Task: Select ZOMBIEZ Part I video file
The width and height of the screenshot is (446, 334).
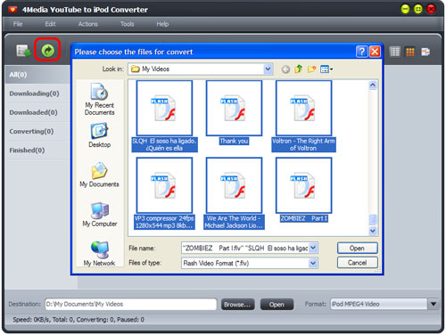Action: click(303, 190)
